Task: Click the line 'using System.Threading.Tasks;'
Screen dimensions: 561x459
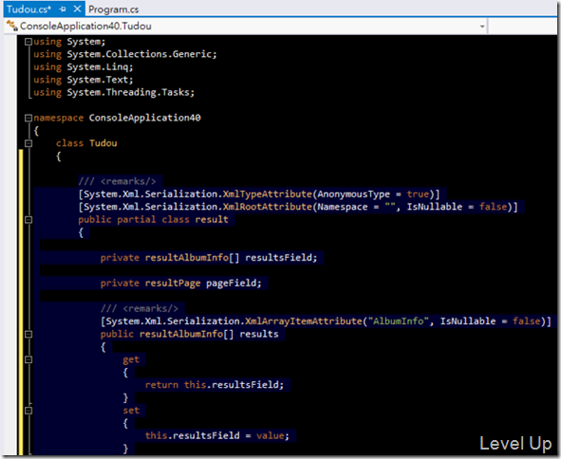Action: point(114,92)
